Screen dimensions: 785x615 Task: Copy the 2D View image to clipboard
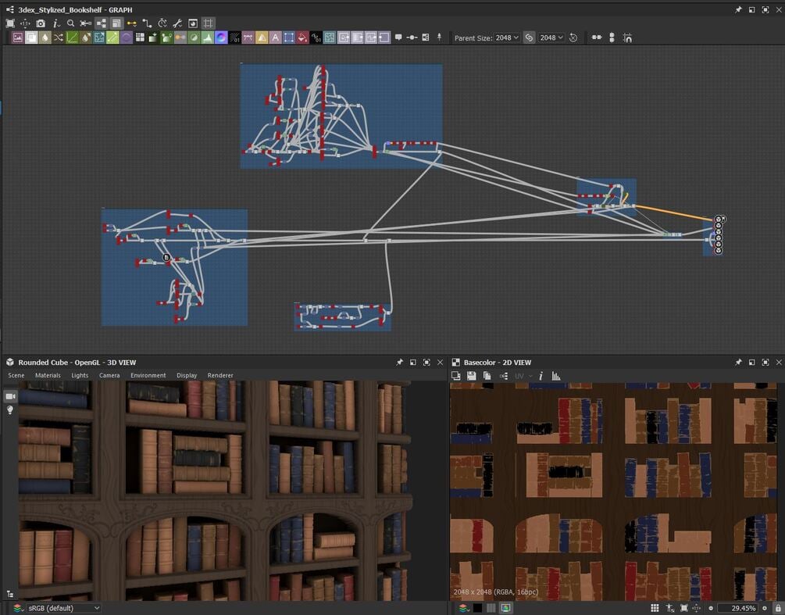487,376
